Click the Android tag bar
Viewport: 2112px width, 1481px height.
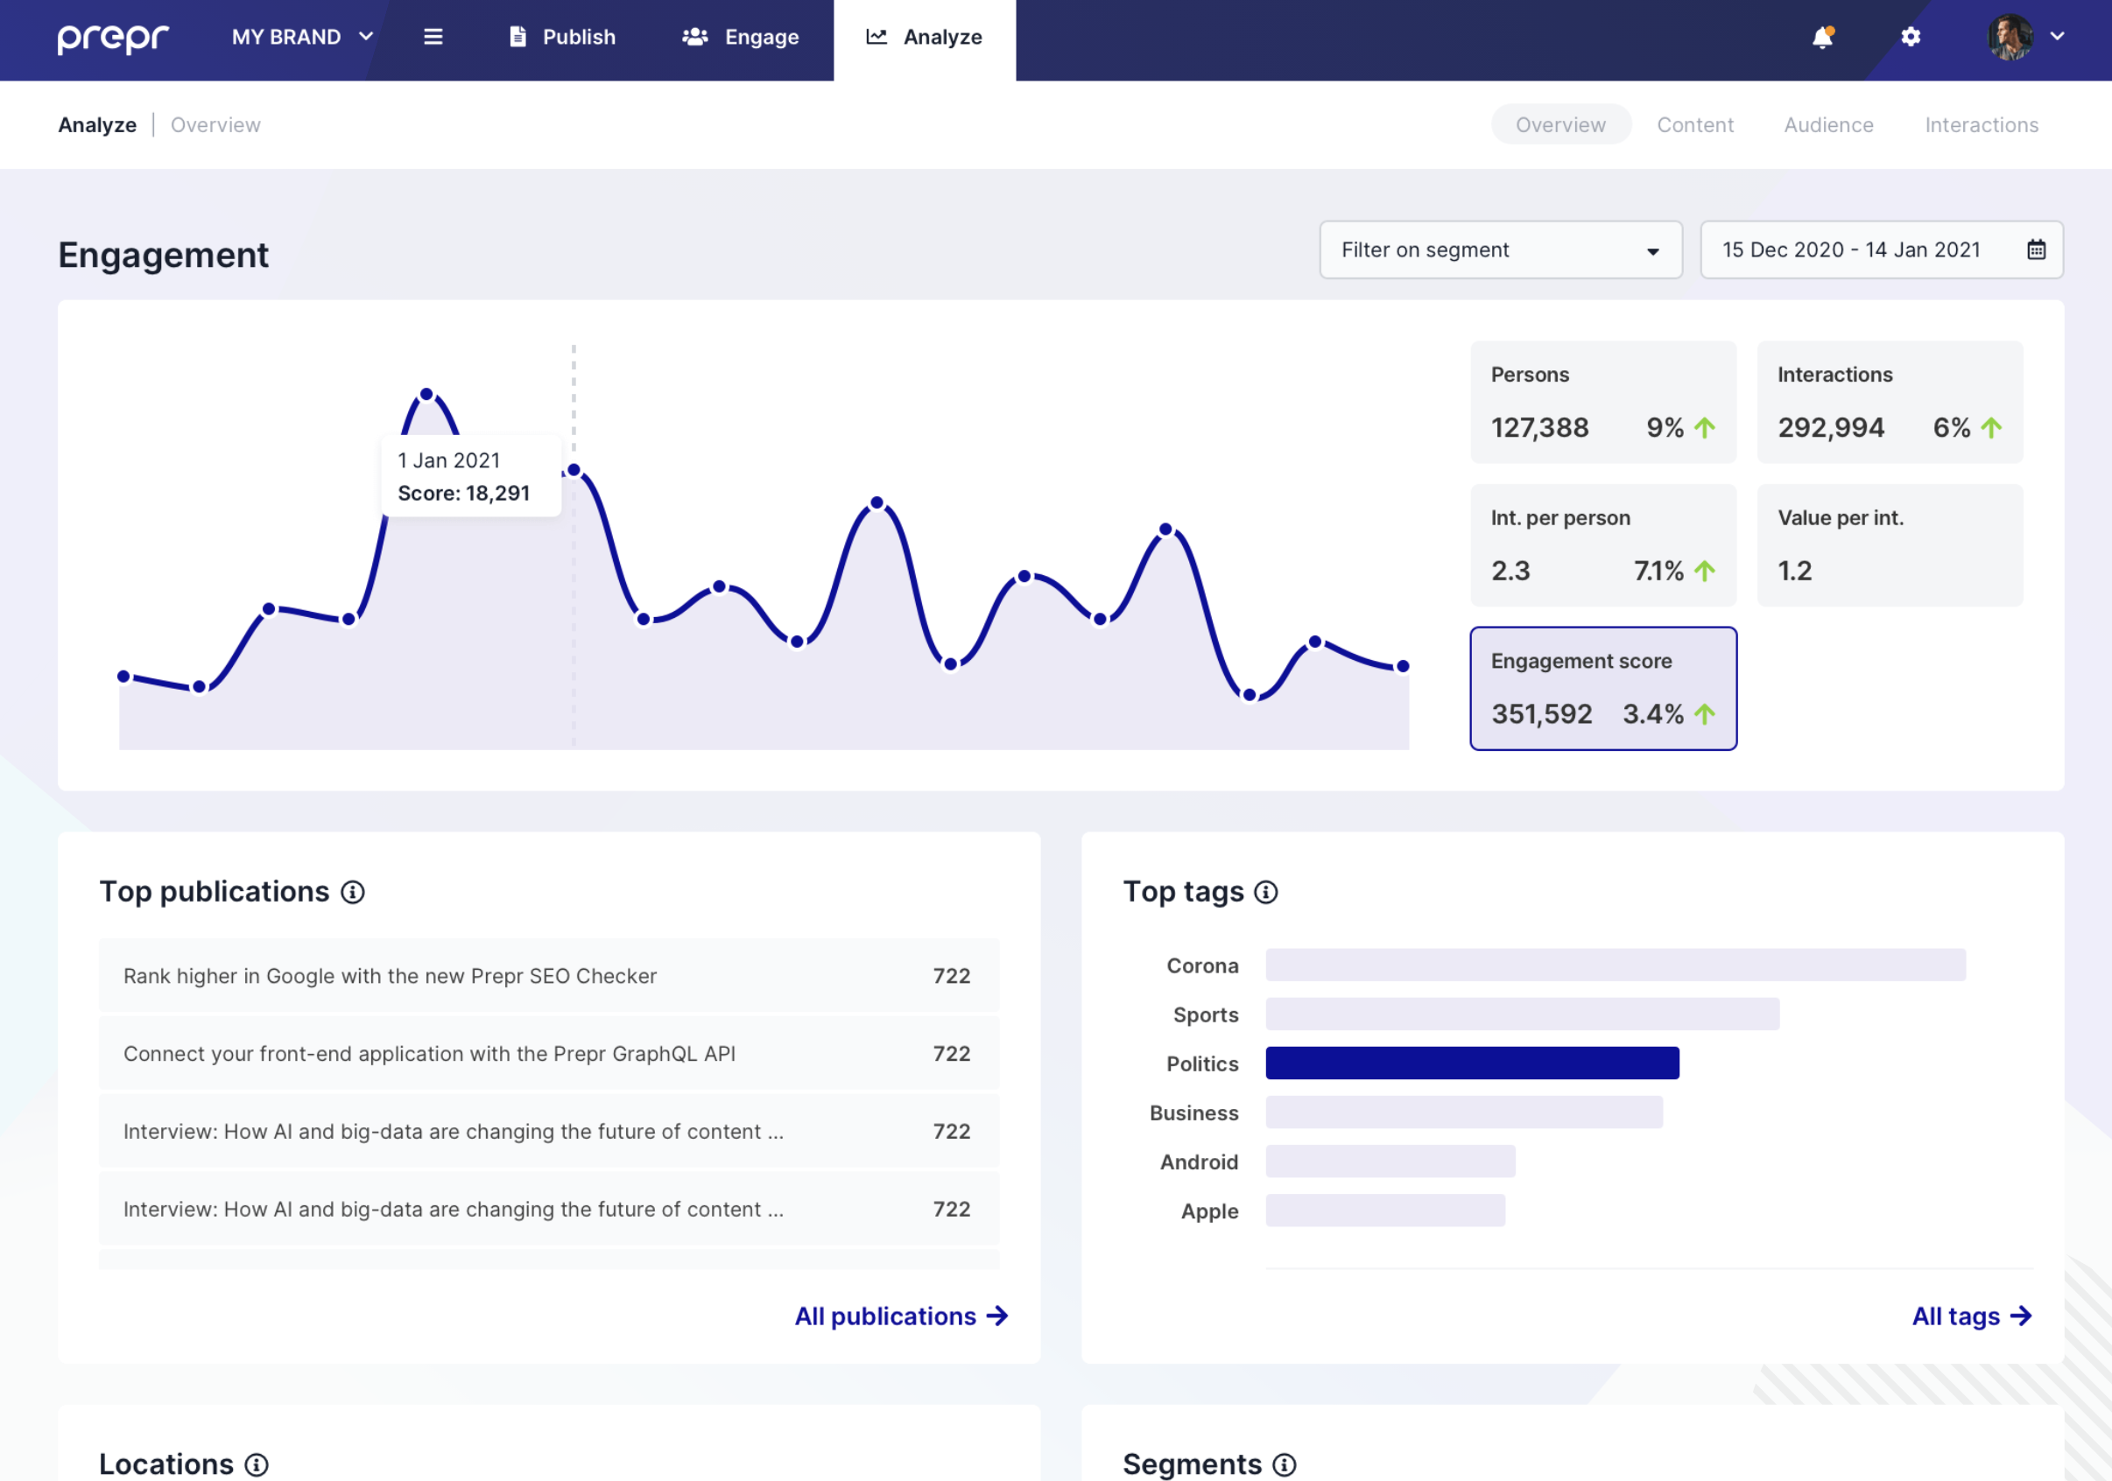coord(1390,1160)
